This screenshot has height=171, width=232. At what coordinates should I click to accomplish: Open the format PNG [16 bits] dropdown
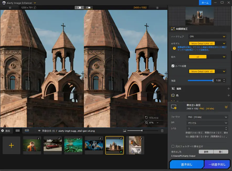(207, 117)
